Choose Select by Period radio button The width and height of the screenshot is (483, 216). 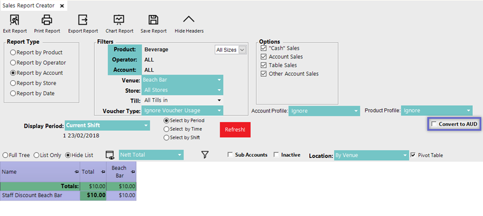(x=166, y=121)
